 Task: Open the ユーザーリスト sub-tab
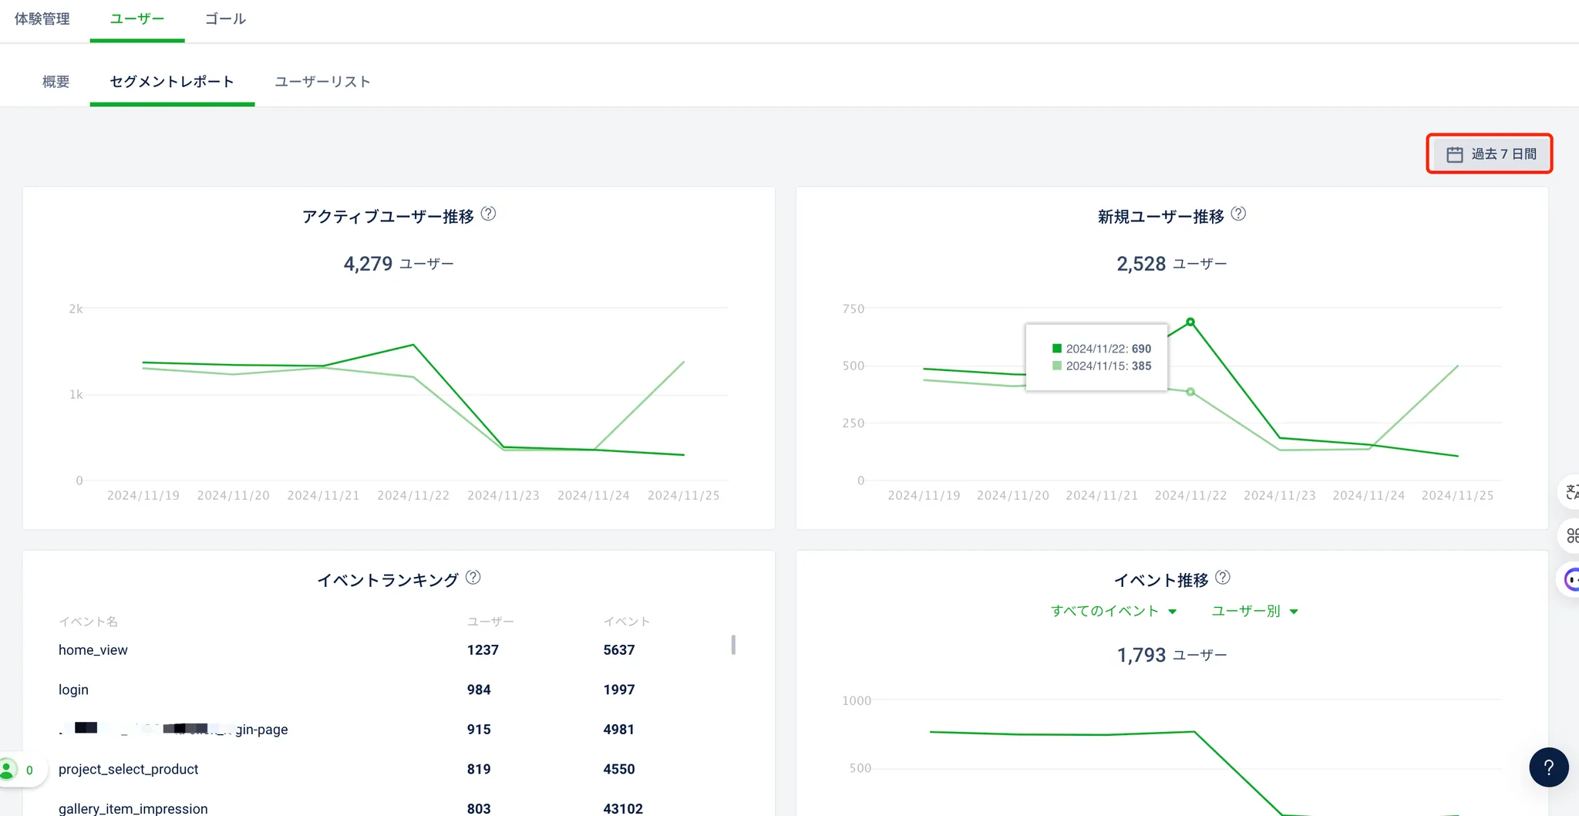(x=322, y=82)
